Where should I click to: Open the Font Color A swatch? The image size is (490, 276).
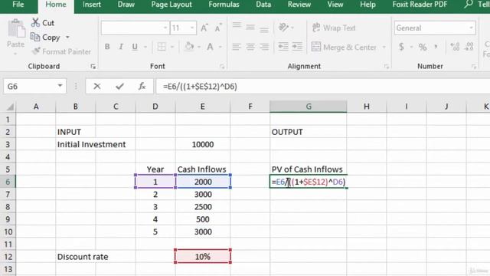pyautogui.click(x=210, y=47)
